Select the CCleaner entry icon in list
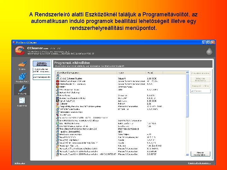 (57, 104)
